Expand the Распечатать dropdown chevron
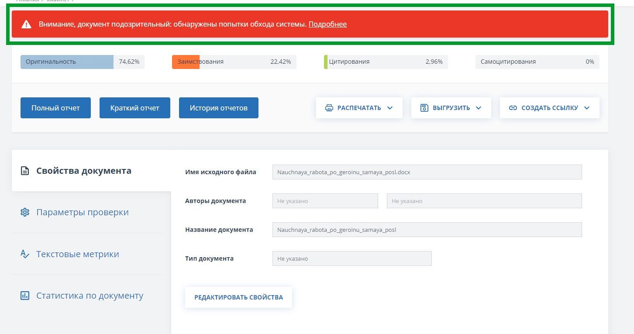Screen dimensions: 634x334 390,108
